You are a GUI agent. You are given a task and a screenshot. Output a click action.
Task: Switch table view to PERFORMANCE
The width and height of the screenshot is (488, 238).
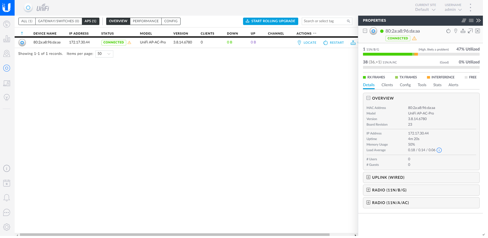(146, 21)
